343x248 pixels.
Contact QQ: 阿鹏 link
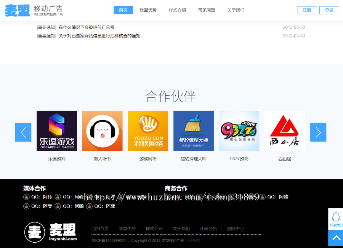(x=73, y=206)
